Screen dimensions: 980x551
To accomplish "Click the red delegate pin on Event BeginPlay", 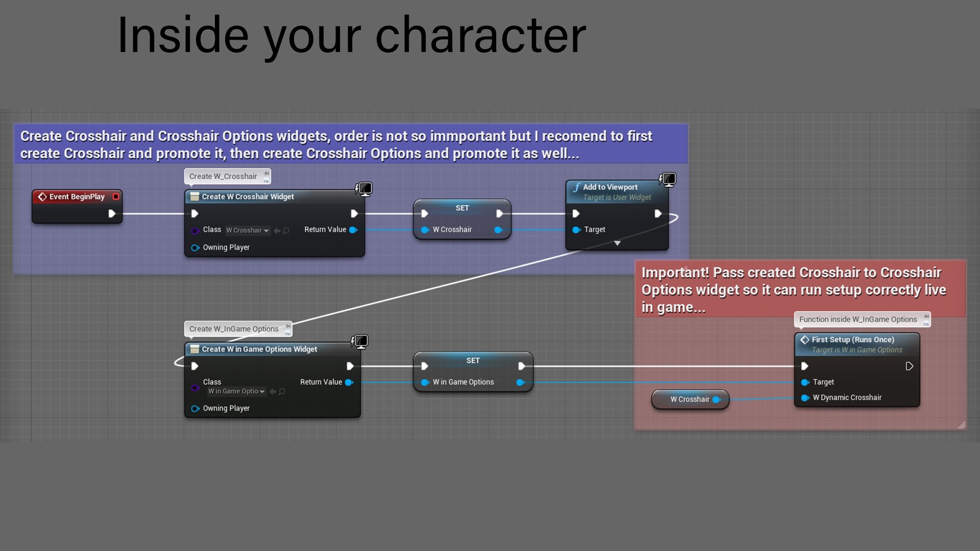I will coord(116,196).
